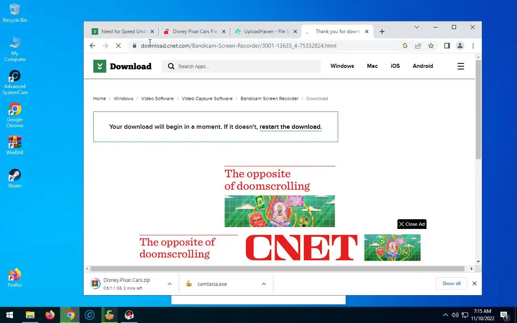Open Android category in site nav
The width and height of the screenshot is (517, 323).
[x=423, y=66]
